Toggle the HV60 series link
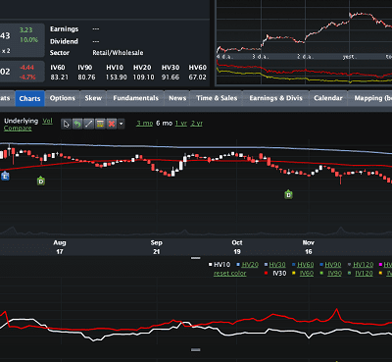Image resolution: width=392 pixels, height=362 pixels. pos(306,265)
